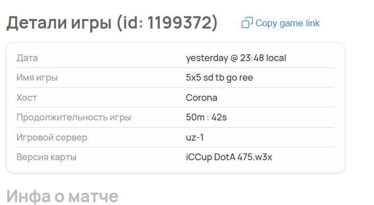This screenshot has width=374, height=205.
Task: Click the word link in Copy game link
Action: 313,23
